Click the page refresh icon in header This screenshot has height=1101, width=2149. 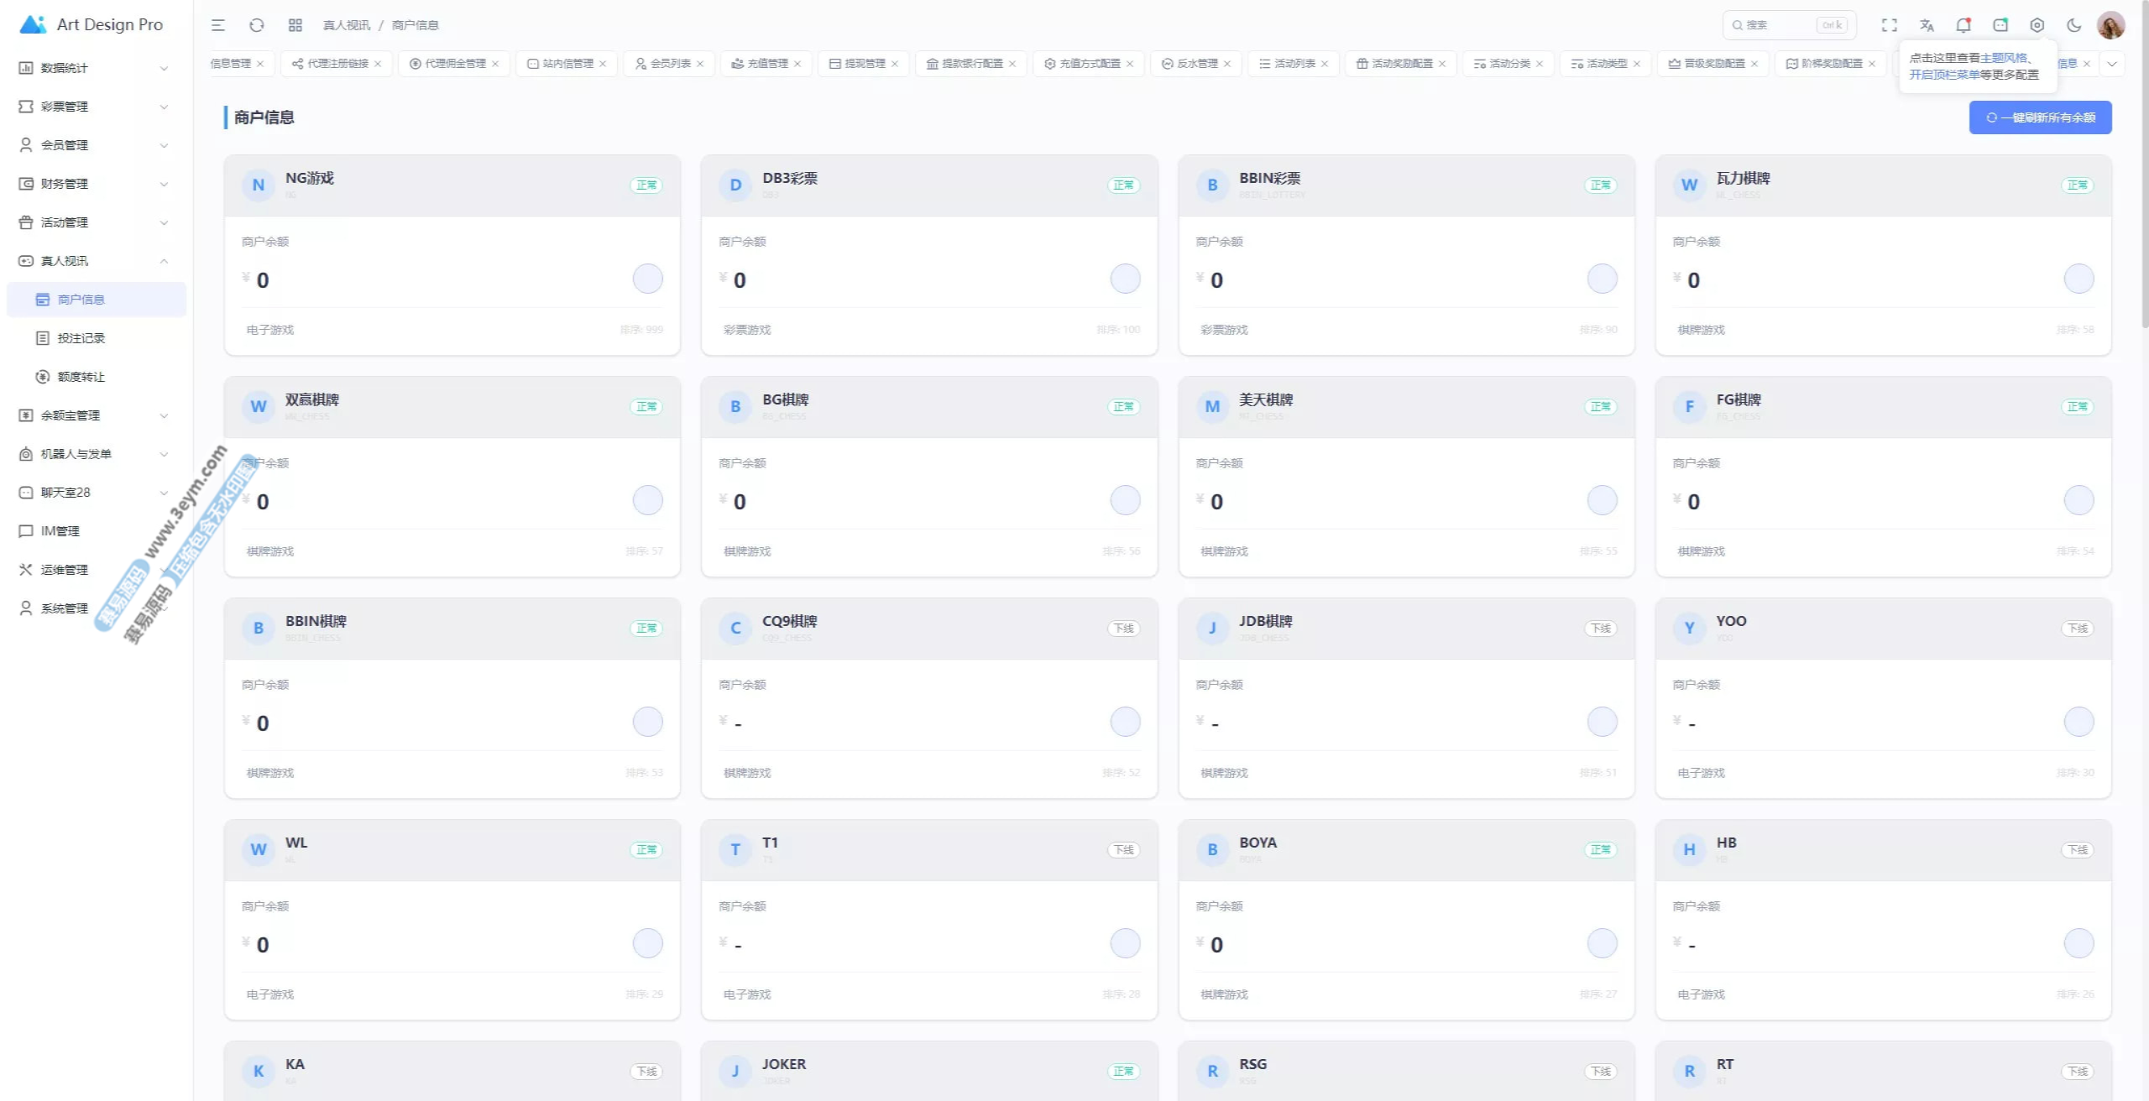tap(257, 25)
